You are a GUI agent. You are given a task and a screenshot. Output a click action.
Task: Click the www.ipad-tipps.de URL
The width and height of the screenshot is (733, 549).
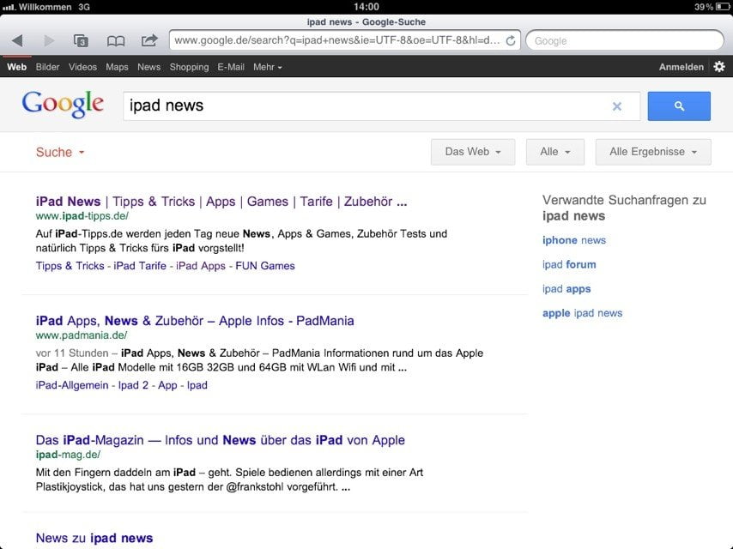82,216
